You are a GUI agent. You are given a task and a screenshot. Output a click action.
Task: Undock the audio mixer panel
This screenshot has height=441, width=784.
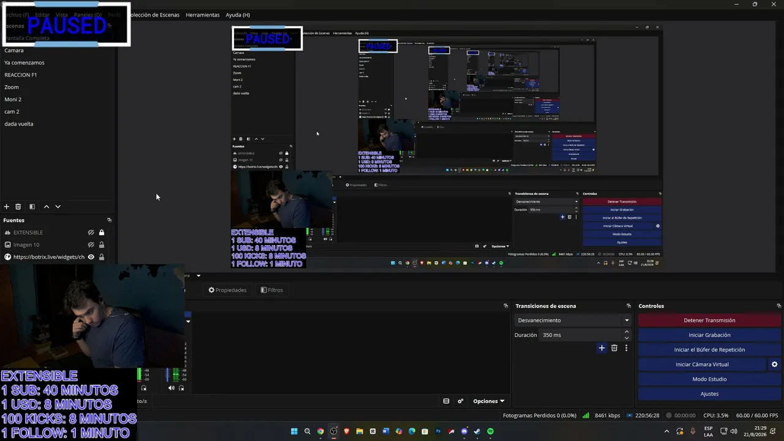pos(505,306)
